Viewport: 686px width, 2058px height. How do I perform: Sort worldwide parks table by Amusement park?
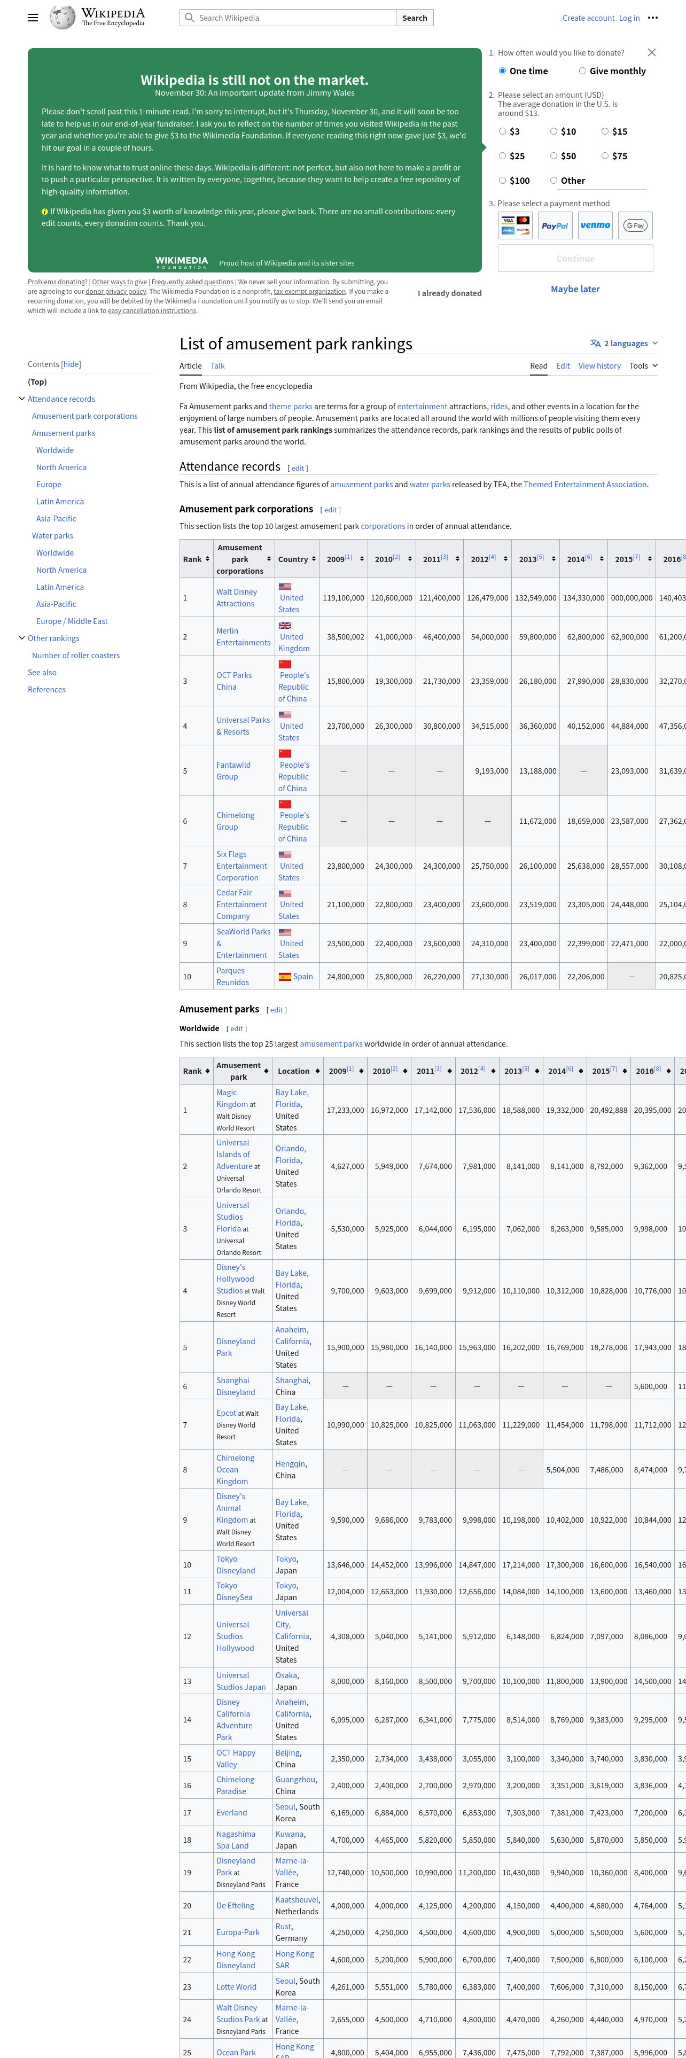pyautogui.click(x=266, y=1071)
